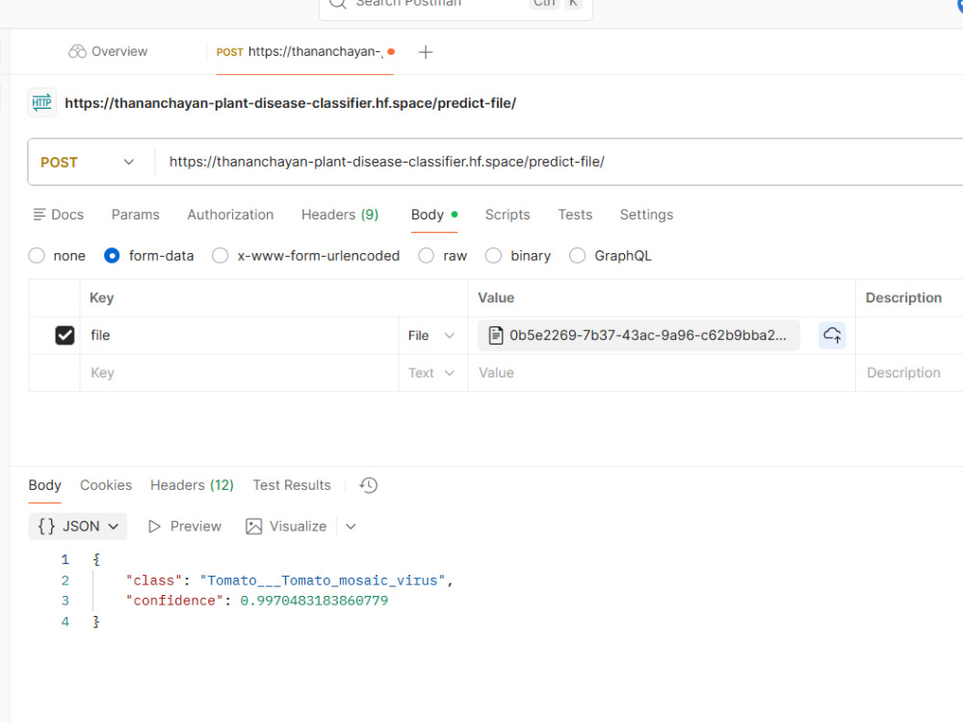Image resolution: width=963 pixels, height=722 pixels.
Task: Click the request title URL heading
Action: click(x=291, y=103)
